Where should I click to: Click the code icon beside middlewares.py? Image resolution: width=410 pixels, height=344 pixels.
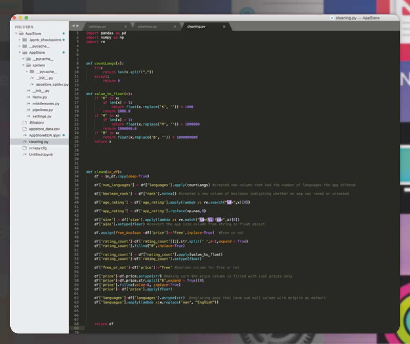point(28,103)
